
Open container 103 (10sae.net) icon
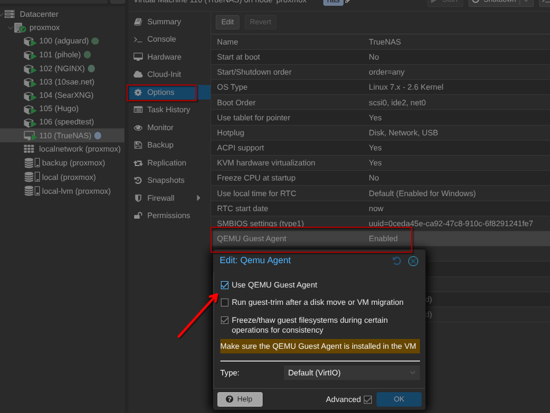(x=30, y=82)
